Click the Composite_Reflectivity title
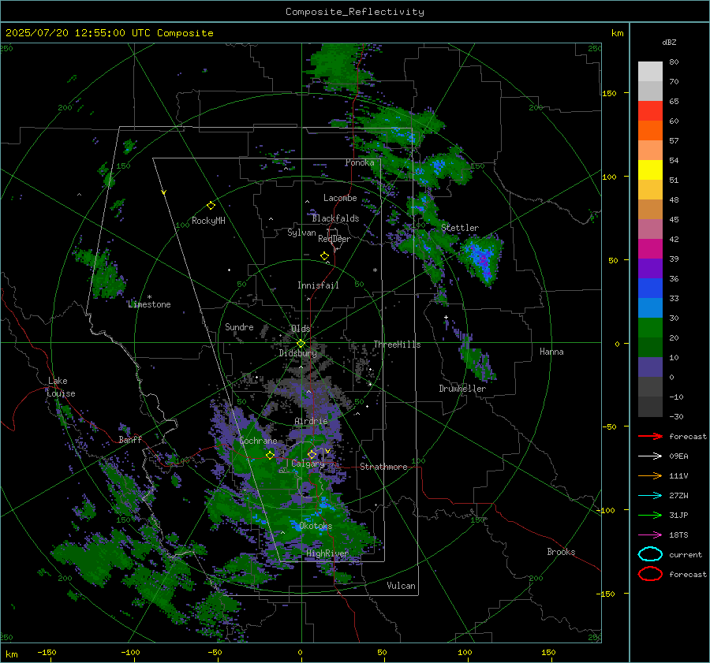The image size is (710, 663). (354, 12)
